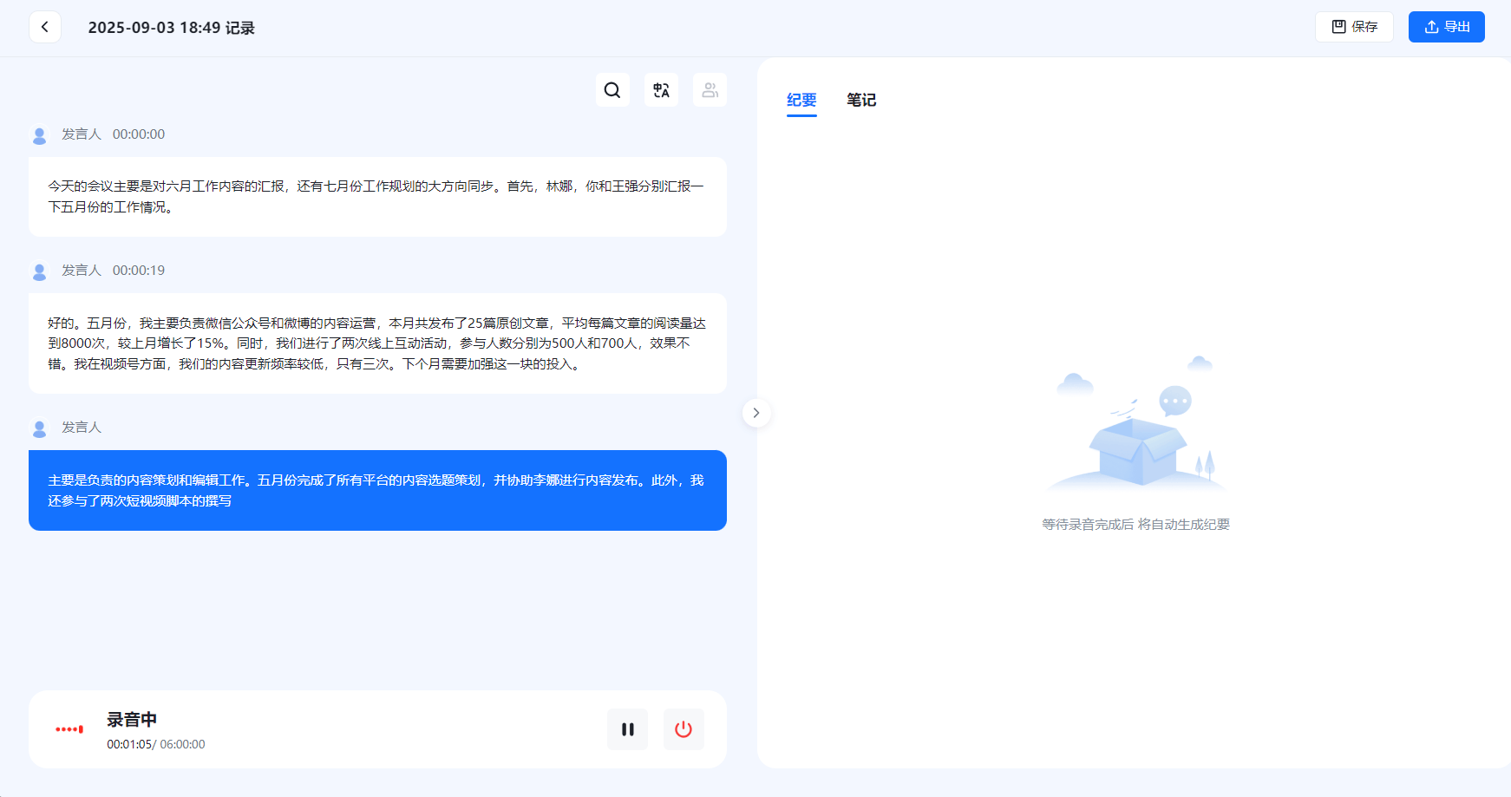Collapse the right panel with the chevron
This screenshot has width=1511, height=797.
point(756,413)
